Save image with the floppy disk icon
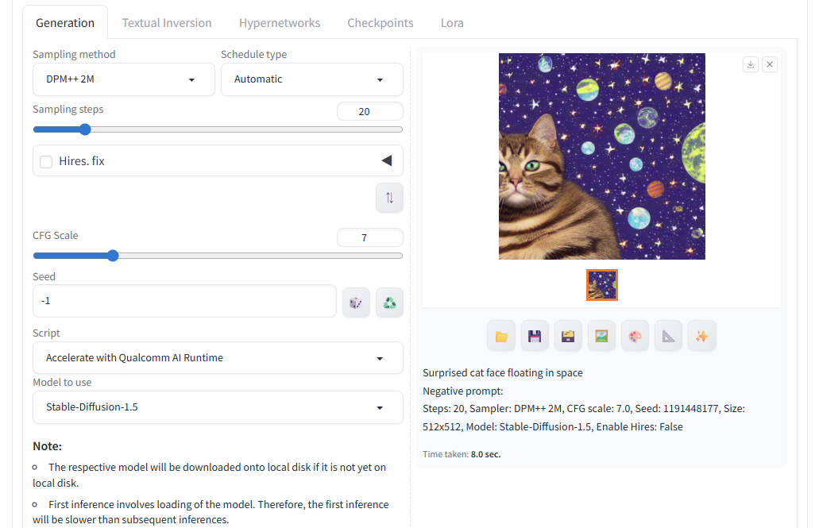Image resolution: width=819 pixels, height=528 pixels. 535,337
